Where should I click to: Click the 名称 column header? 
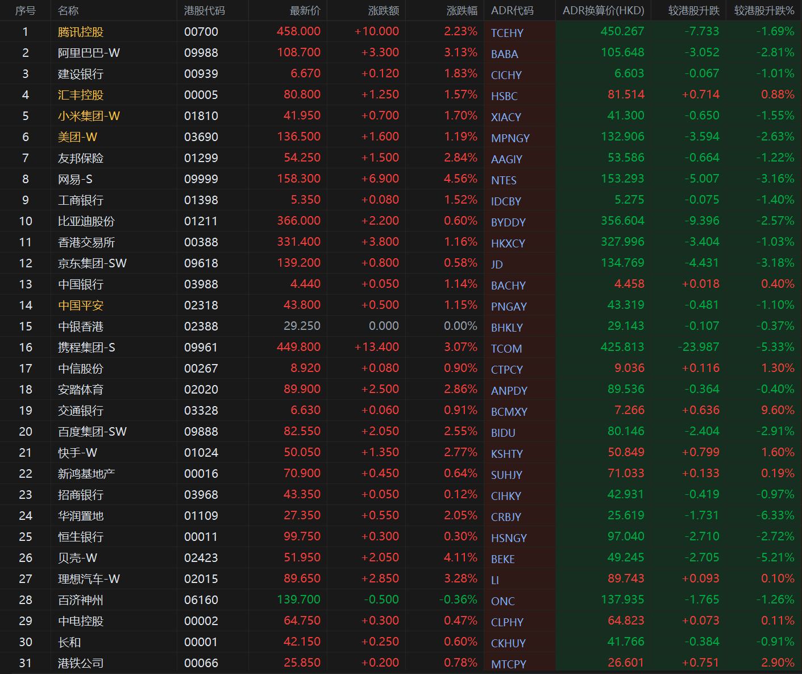point(68,10)
